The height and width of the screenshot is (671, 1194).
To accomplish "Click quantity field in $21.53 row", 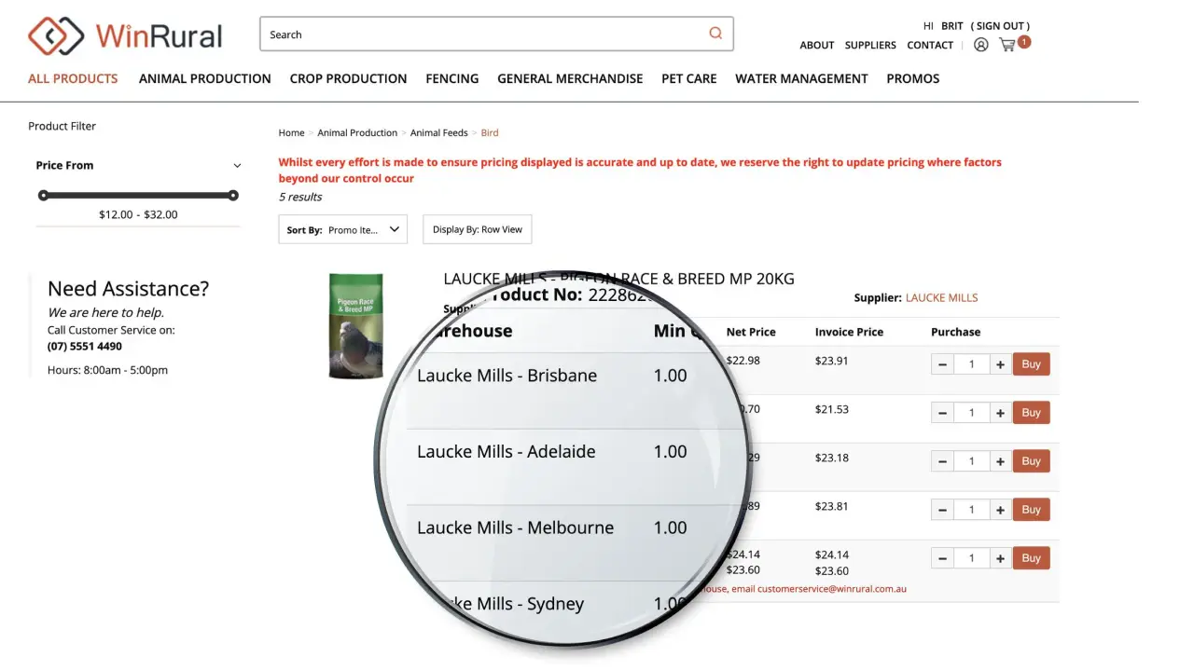I will click(x=971, y=413).
